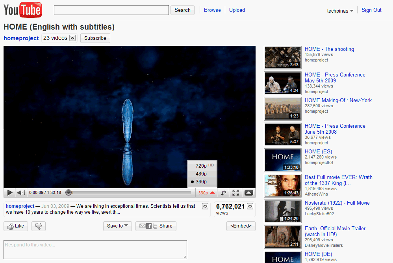Click HOME - Press Conference June 5th link
393x263 pixels.
tap(335, 129)
